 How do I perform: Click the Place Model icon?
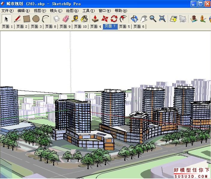point(194,19)
